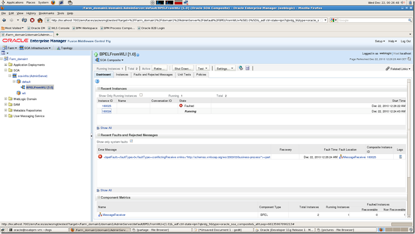Click the red Stop loading icon
This screenshot has height=234, width=415.
click(x=32, y=20)
